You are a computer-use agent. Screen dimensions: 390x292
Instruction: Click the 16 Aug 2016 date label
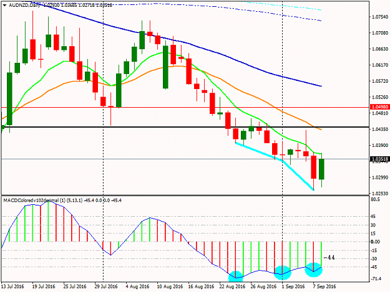click(x=201, y=286)
